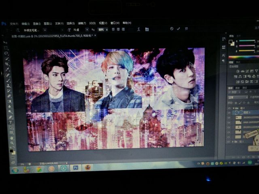
Task: Click the toolbox foreground color swatch
Action: click(11, 151)
